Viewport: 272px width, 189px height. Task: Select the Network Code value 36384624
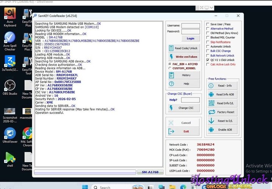206,144
